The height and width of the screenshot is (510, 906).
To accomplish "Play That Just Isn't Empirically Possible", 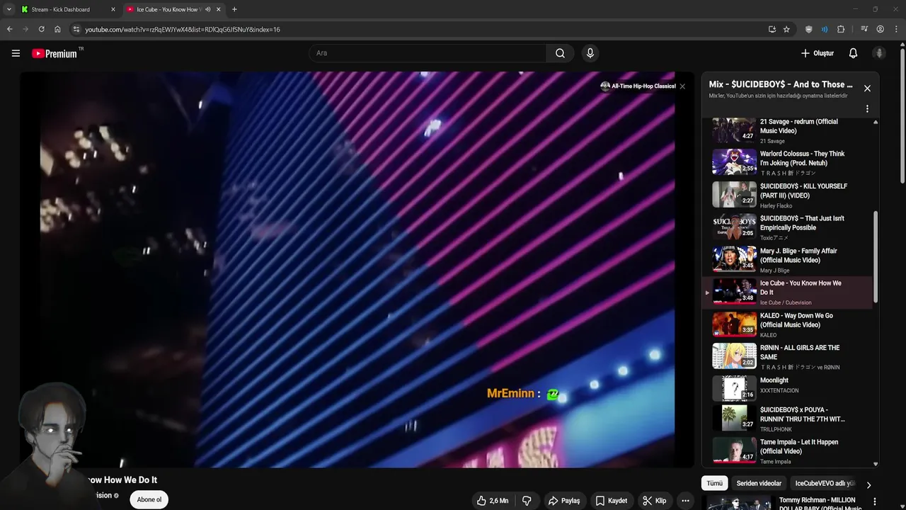I will tap(787, 228).
